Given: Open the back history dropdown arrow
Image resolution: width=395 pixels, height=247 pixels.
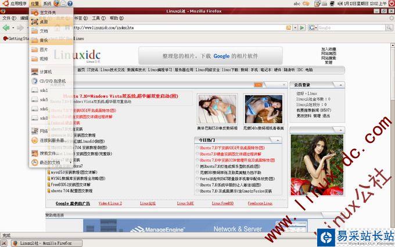Looking at the screenshot, I should tap(13, 28).
